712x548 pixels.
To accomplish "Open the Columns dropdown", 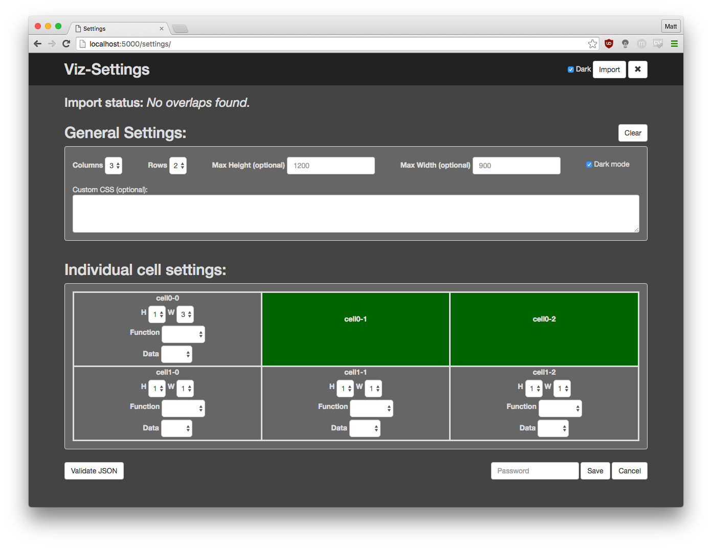I will (114, 166).
